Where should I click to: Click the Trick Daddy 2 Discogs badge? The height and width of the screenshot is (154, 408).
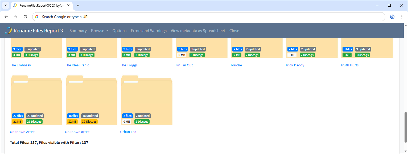coord(307,55)
